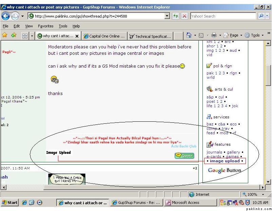Close the 'why cant i attac...' tab
The width and height of the screenshot is (272, 211).
(x=77, y=36)
